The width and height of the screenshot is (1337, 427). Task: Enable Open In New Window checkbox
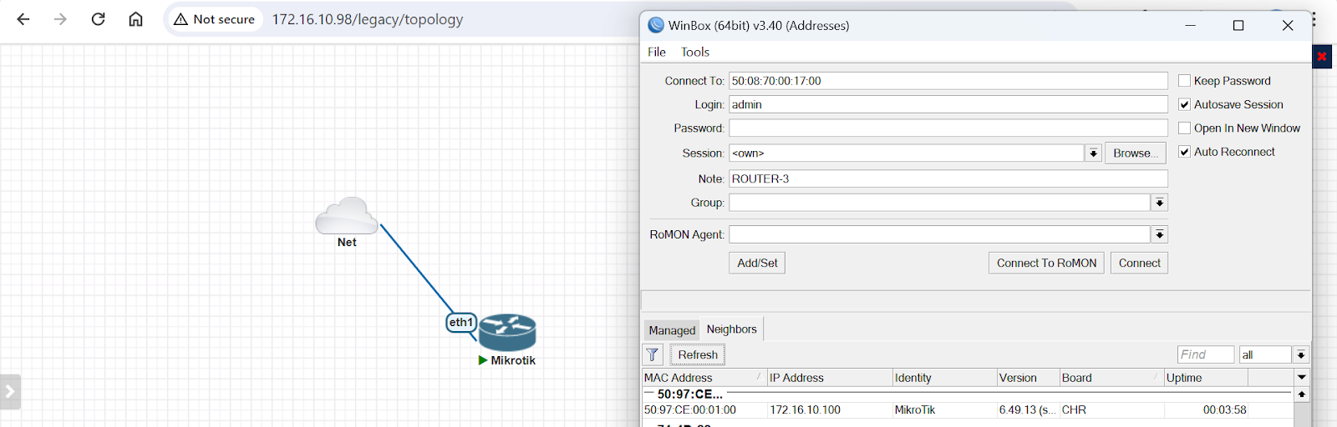point(1184,128)
